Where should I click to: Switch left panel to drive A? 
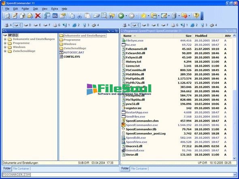tap(8, 25)
